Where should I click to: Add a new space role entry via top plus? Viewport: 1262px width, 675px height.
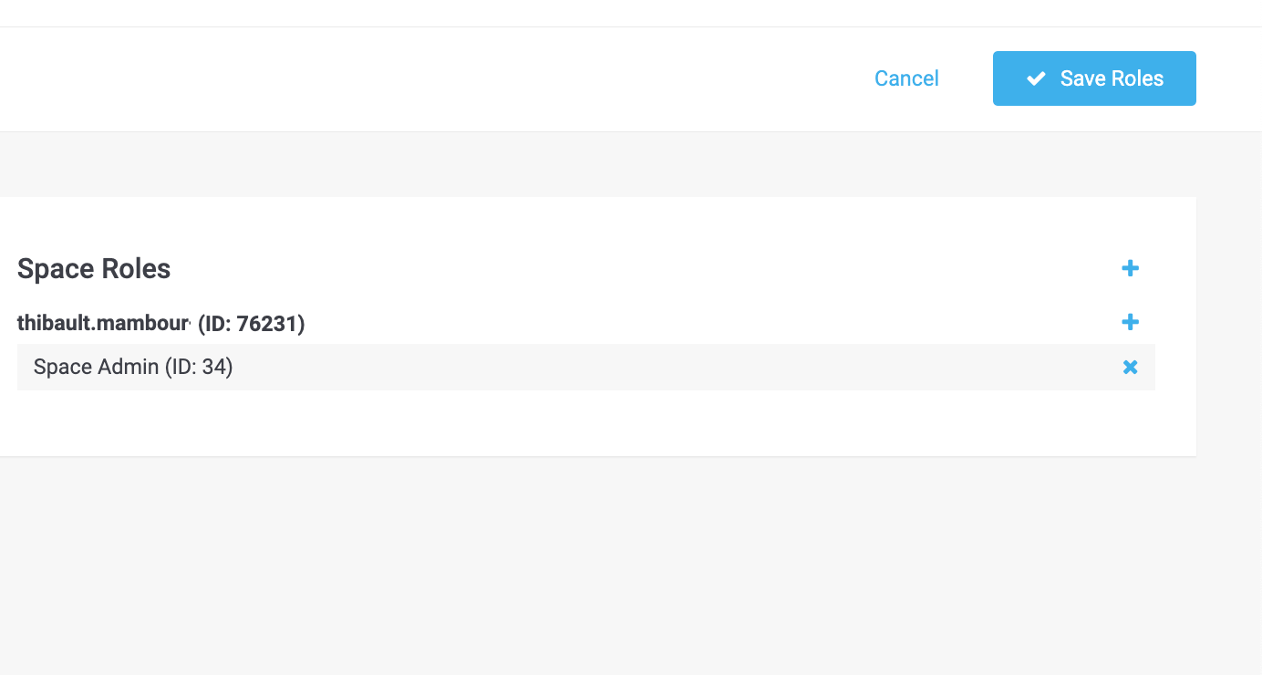tap(1130, 268)
